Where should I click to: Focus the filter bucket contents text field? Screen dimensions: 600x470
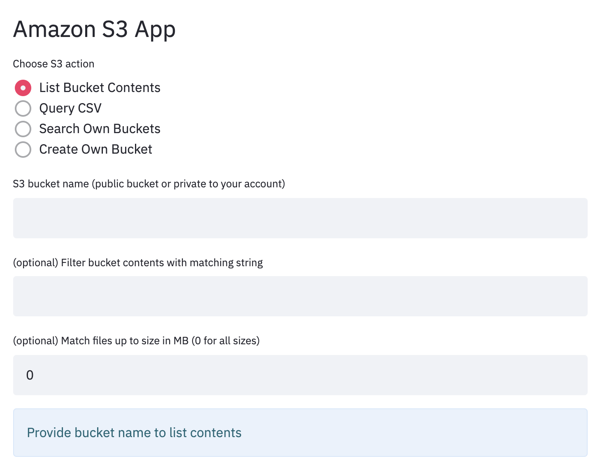[x=300, y=296]
